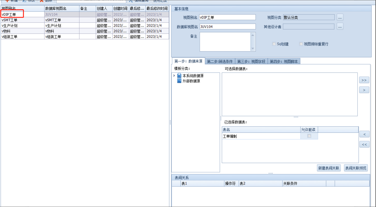The width and height of the screenshot is (376, 207).
Task: Toggle 允许脏读 checkbox for 工单编制
Action: 309,136
